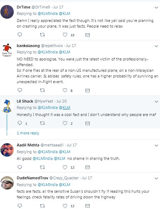Open more options chevron on banksiasong's tweet
The width and height of the screenshot is (160, 209).
(x=156, y=46)
